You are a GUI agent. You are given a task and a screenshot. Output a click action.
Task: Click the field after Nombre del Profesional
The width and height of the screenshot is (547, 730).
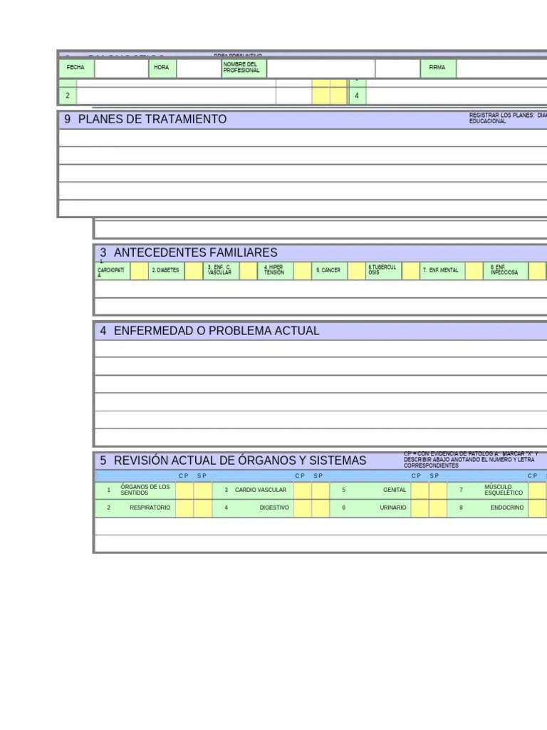321,68
